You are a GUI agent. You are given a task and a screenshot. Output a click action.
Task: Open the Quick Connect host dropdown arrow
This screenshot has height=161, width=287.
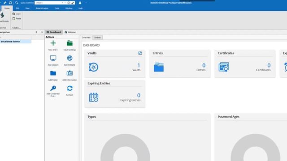click(x=62, y=3)
